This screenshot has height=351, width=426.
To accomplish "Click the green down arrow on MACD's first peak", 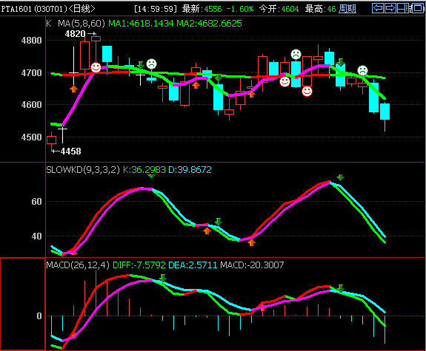I will (162, 278).
